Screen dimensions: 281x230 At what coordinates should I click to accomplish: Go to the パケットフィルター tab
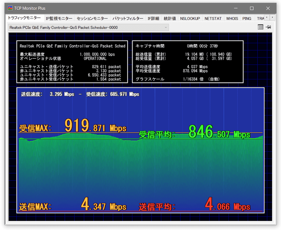128,19
